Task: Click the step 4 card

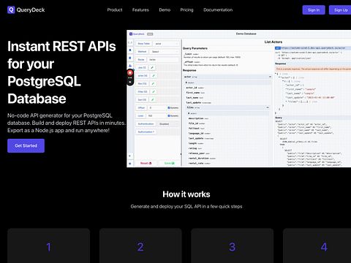Action: [317, 245]
